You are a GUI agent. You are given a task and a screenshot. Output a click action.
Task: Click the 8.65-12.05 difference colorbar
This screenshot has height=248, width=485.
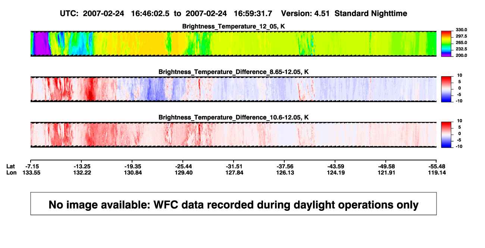446,89
